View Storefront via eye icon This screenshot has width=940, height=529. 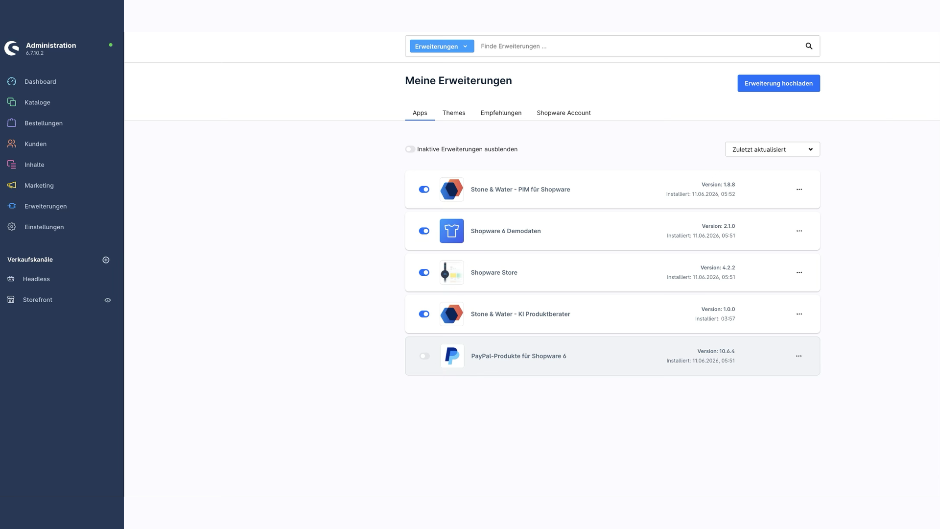[x=108, y=300]
